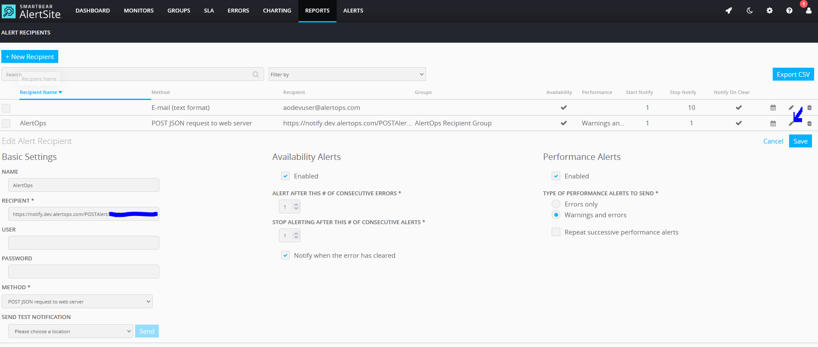The width and height of the screenshot is (818, 347).
Task: Go to the Monitors menu
Action: click(x=139, y=11)
